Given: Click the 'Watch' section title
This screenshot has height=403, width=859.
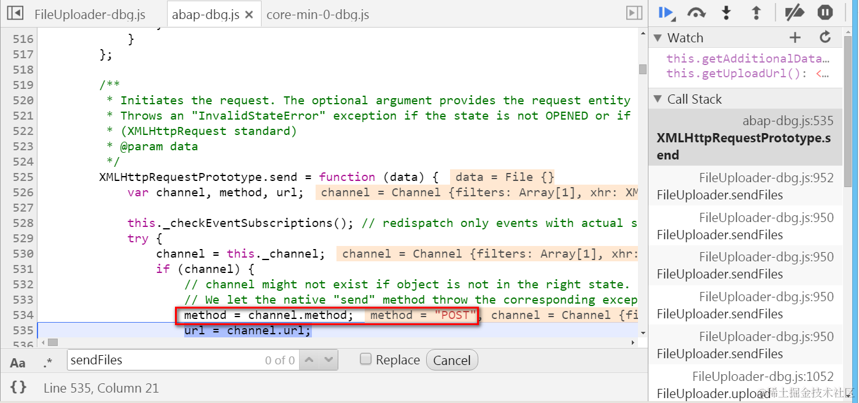Looking at the screenshot, I should [685, 38].
